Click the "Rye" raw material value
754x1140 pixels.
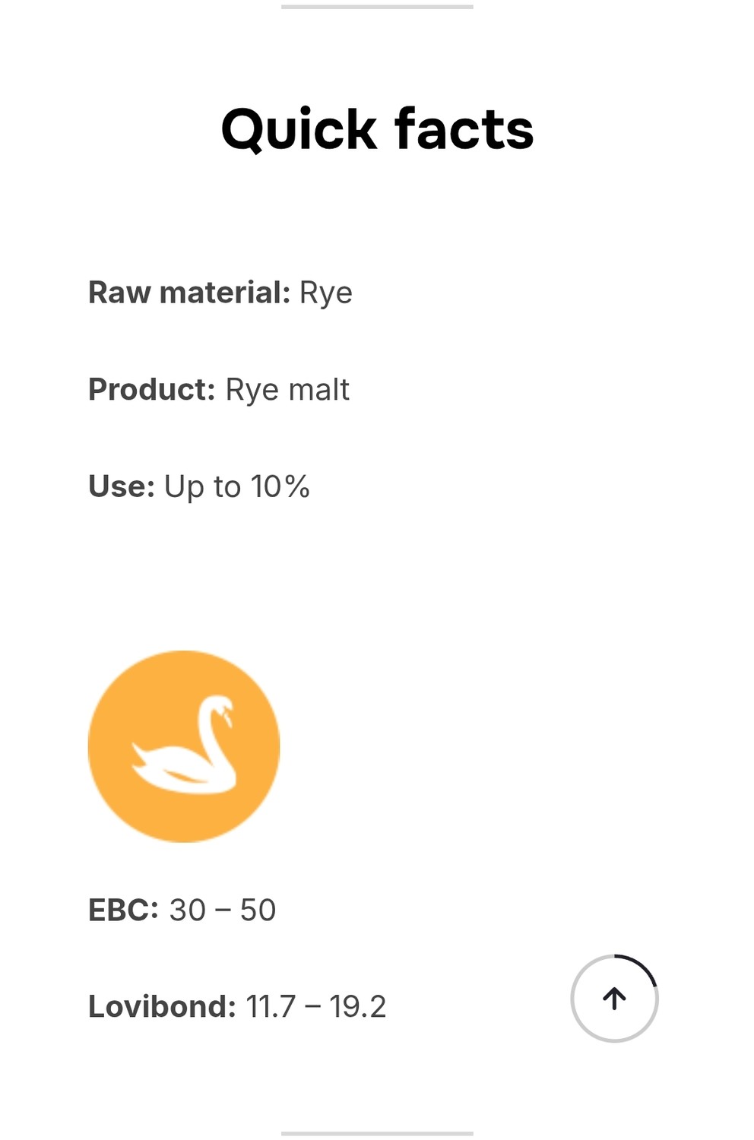[326, 293]
